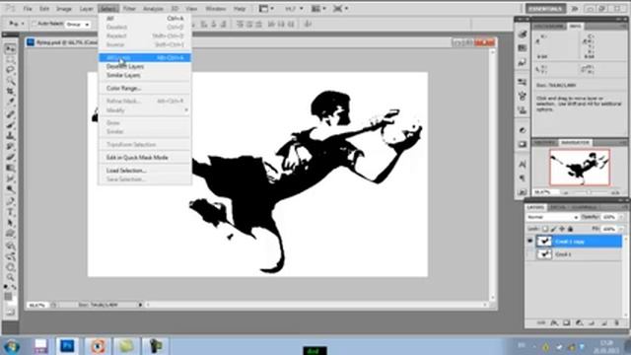Click the Add layer mask icon
Screen dimensions: 631x355
(566, 322)
